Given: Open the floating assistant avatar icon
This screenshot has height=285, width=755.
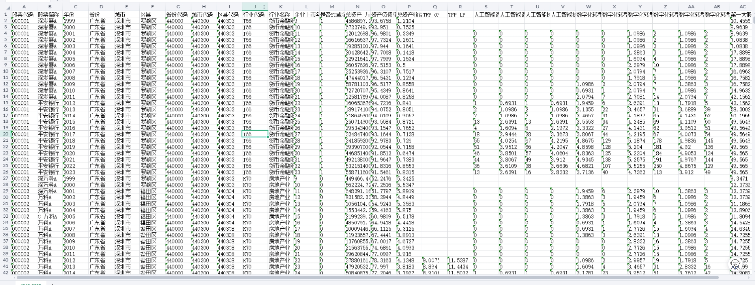Looking at the screenshot, I should (735, 264).
